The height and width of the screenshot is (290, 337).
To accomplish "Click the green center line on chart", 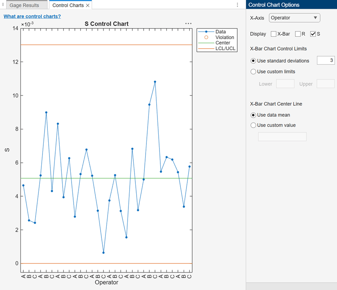I will (x=106, y=178).
